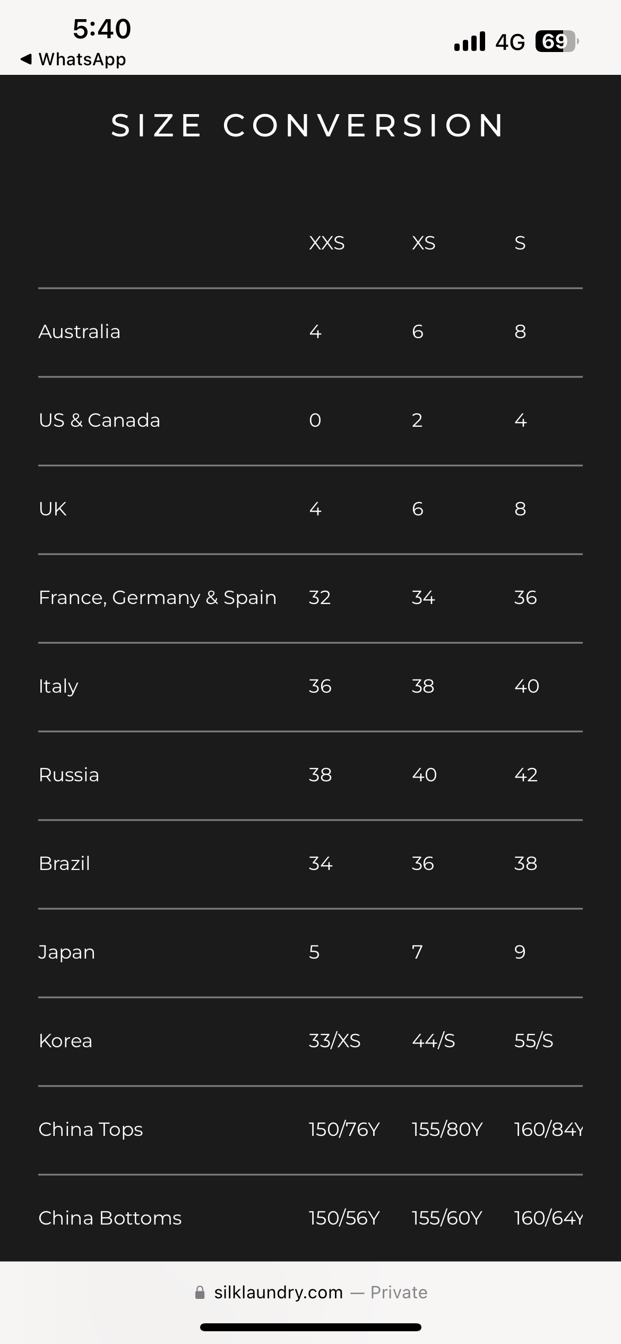Select the XS column header
This screenshot has height=1344, width=621.
pos(424,243)
